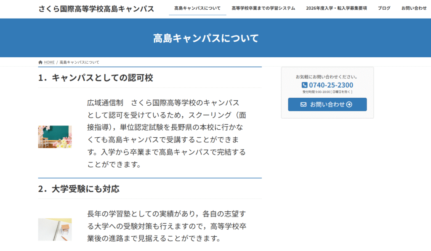Open the 高等学校卒業までの学習システム menu item
This screenshot has width=431, height=251.
click(x=263, y=8)
